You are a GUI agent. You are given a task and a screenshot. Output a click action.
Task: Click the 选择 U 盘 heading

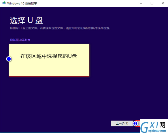coord(27,20)
